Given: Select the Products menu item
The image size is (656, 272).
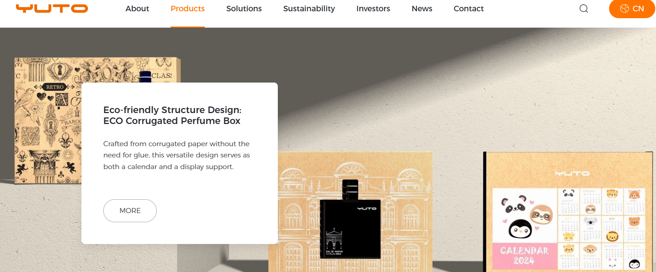Looking at the screenshot, I should click(188, 8).
